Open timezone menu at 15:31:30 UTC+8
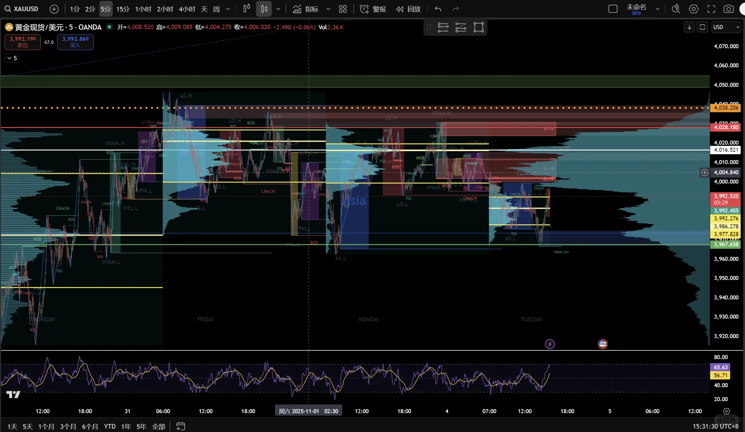This screenshot has width=745, height=432. pyautogui.click(x=715, y=426)
